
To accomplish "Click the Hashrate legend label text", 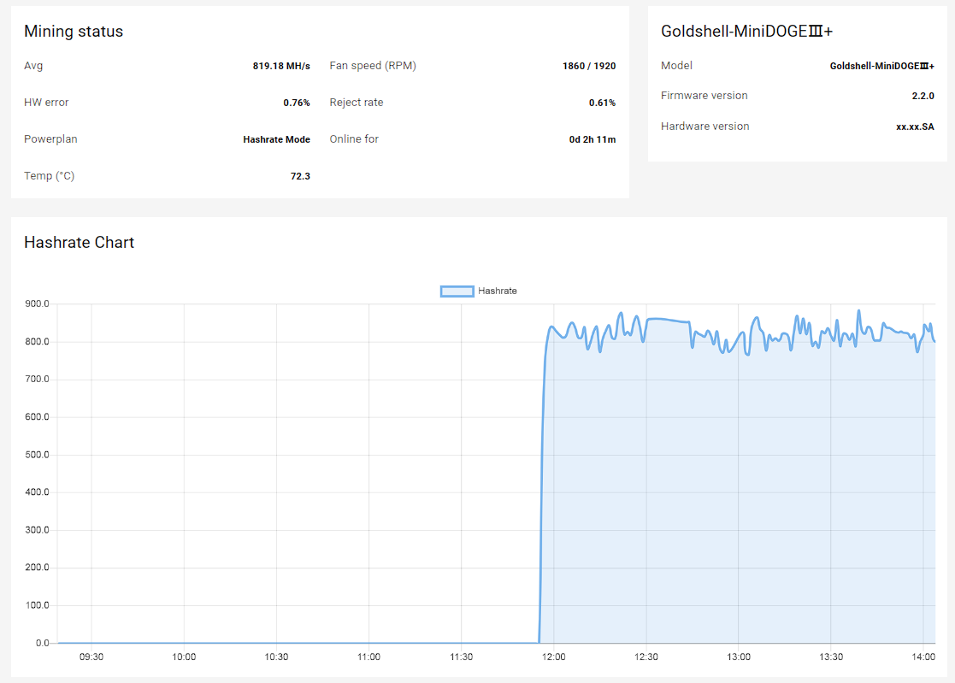I will click(x=498, y=291).
